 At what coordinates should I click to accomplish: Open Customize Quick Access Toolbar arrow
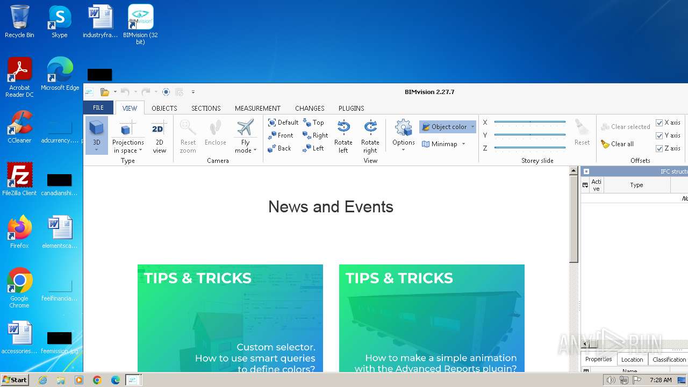[x=193, y=92]
